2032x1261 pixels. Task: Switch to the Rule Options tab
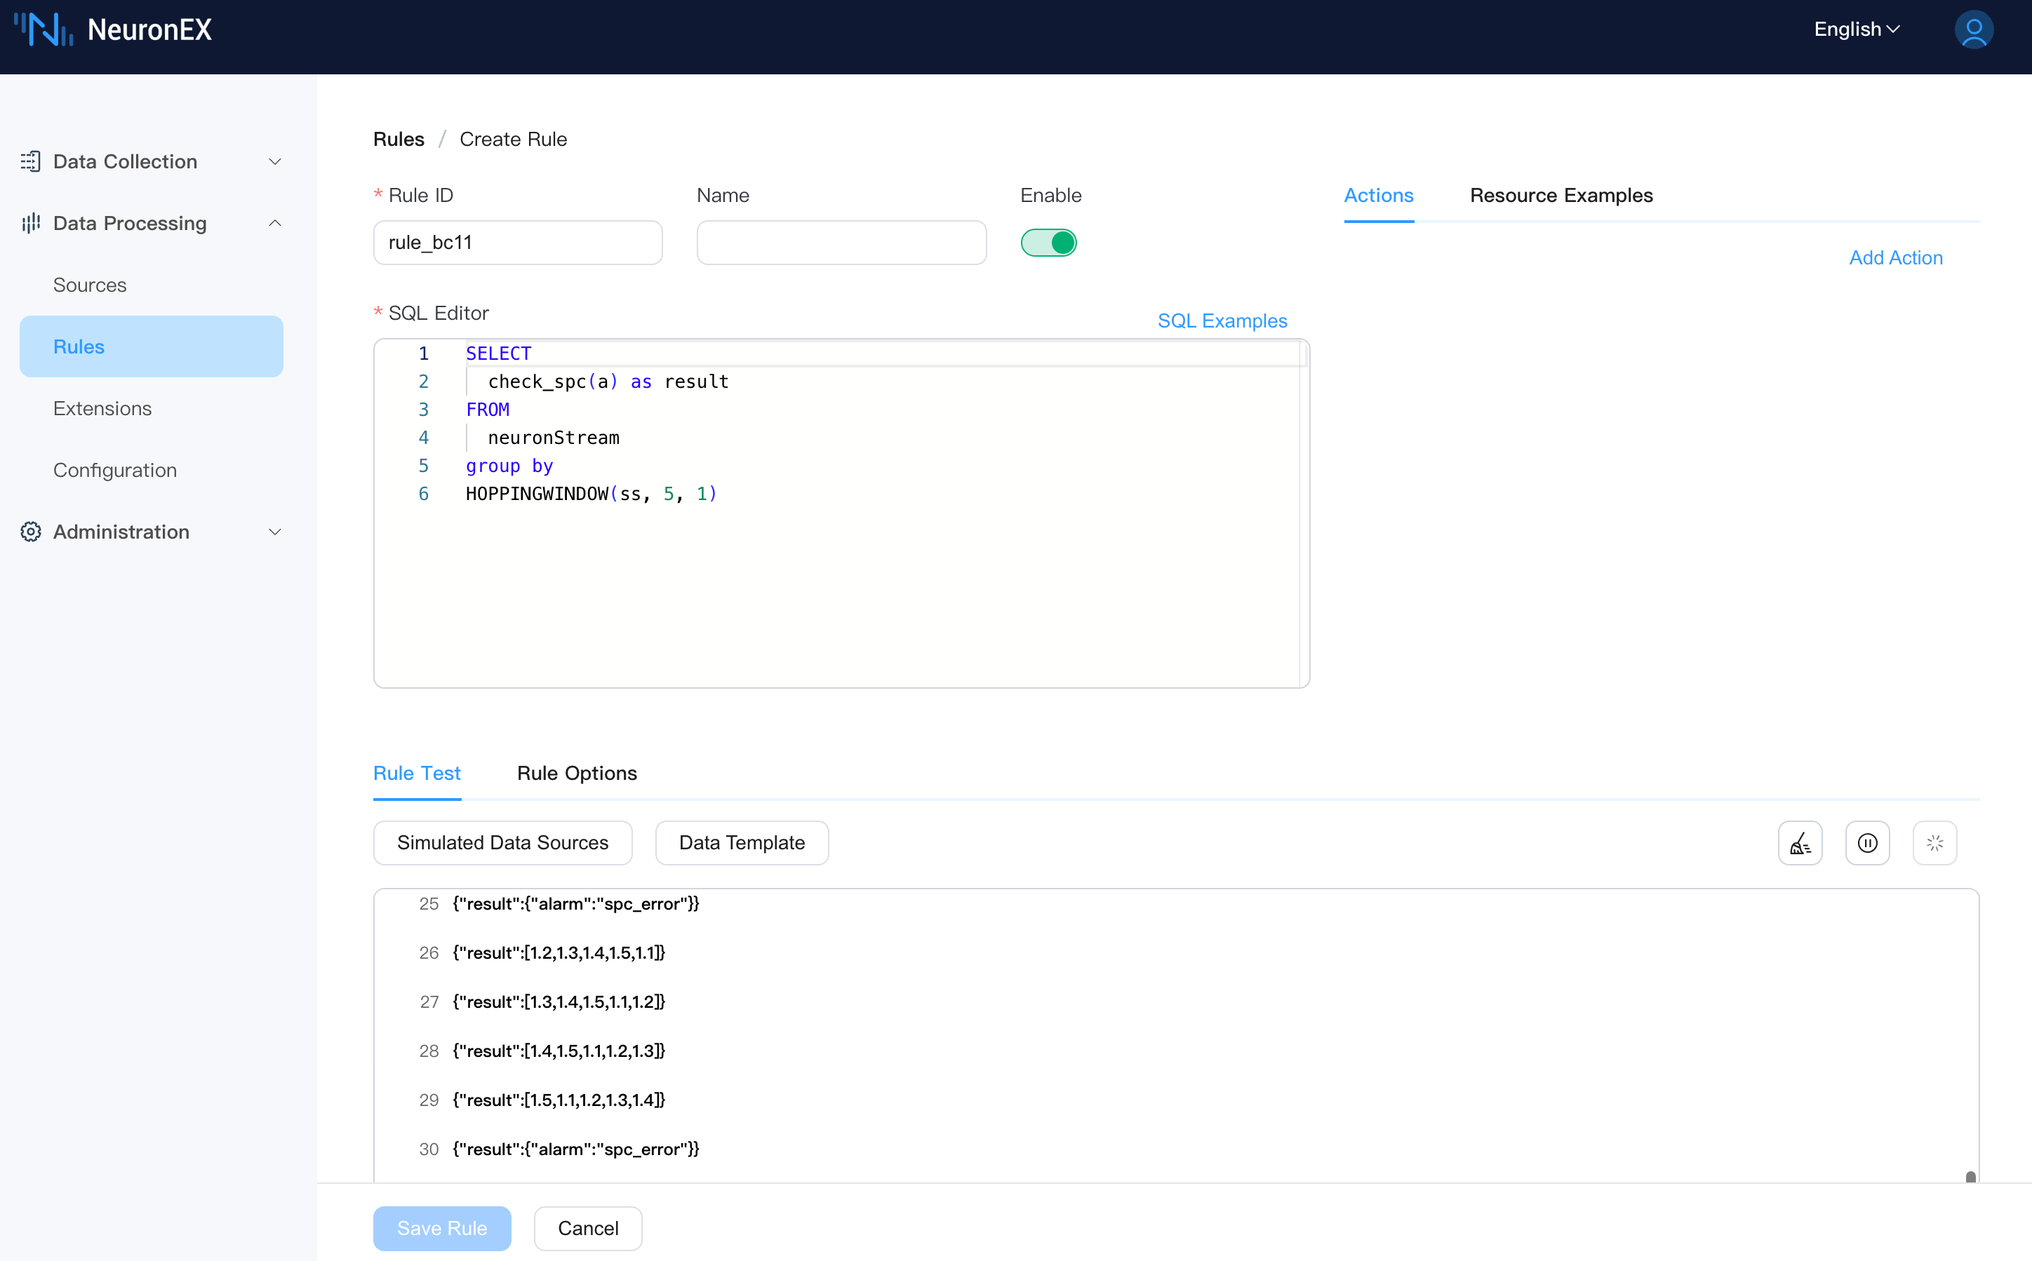tap(576, 773)
